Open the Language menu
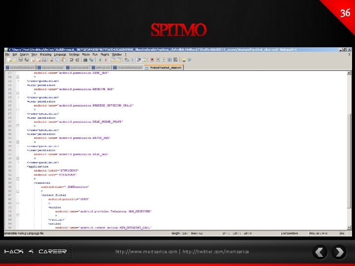Screen dimensions: 355x266 [60, 55]
